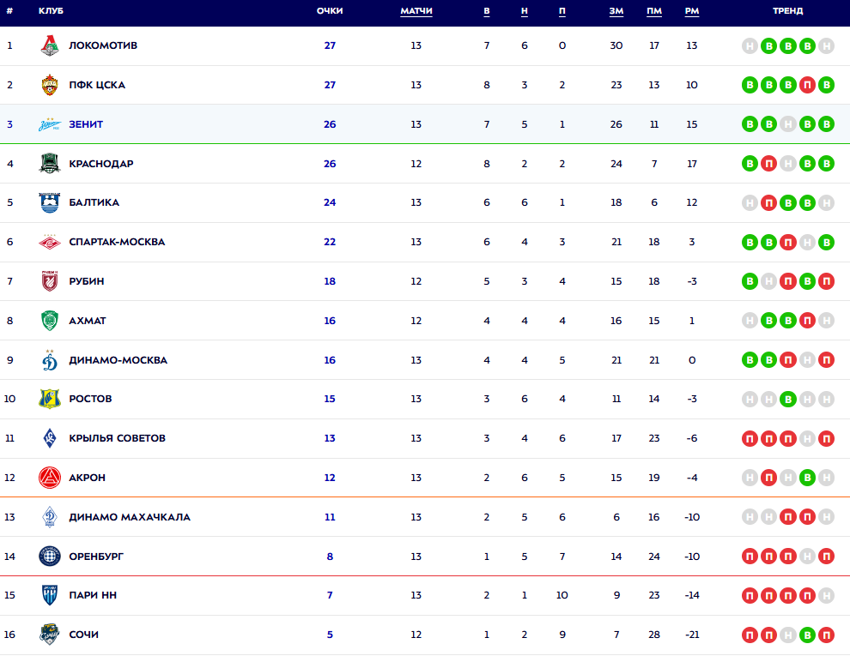Click the Akhmat club logo
The image size is (850, 656).
pos(50,321)
